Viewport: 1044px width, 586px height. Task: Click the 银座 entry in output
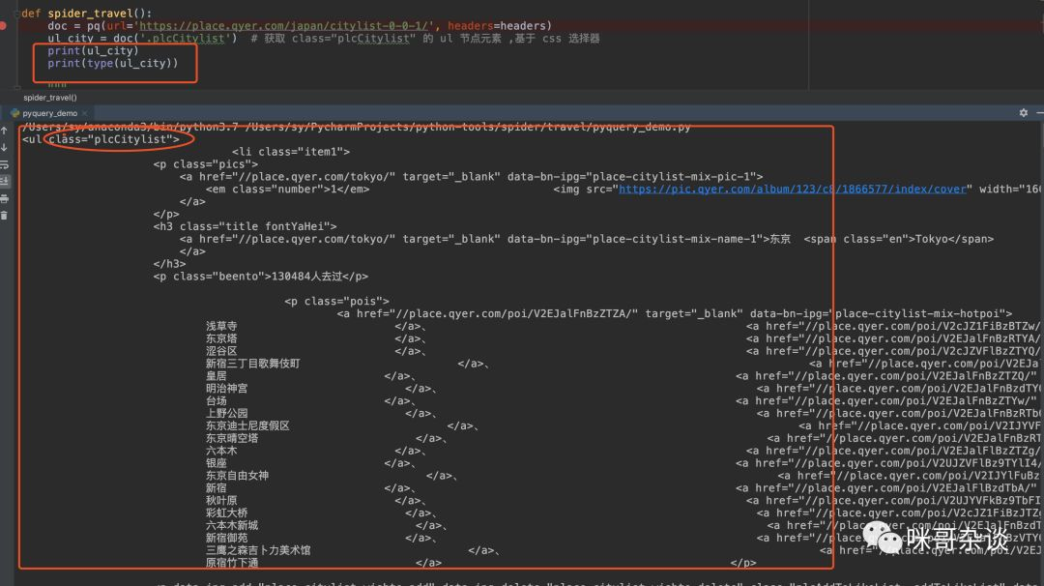tap(216, 463)
